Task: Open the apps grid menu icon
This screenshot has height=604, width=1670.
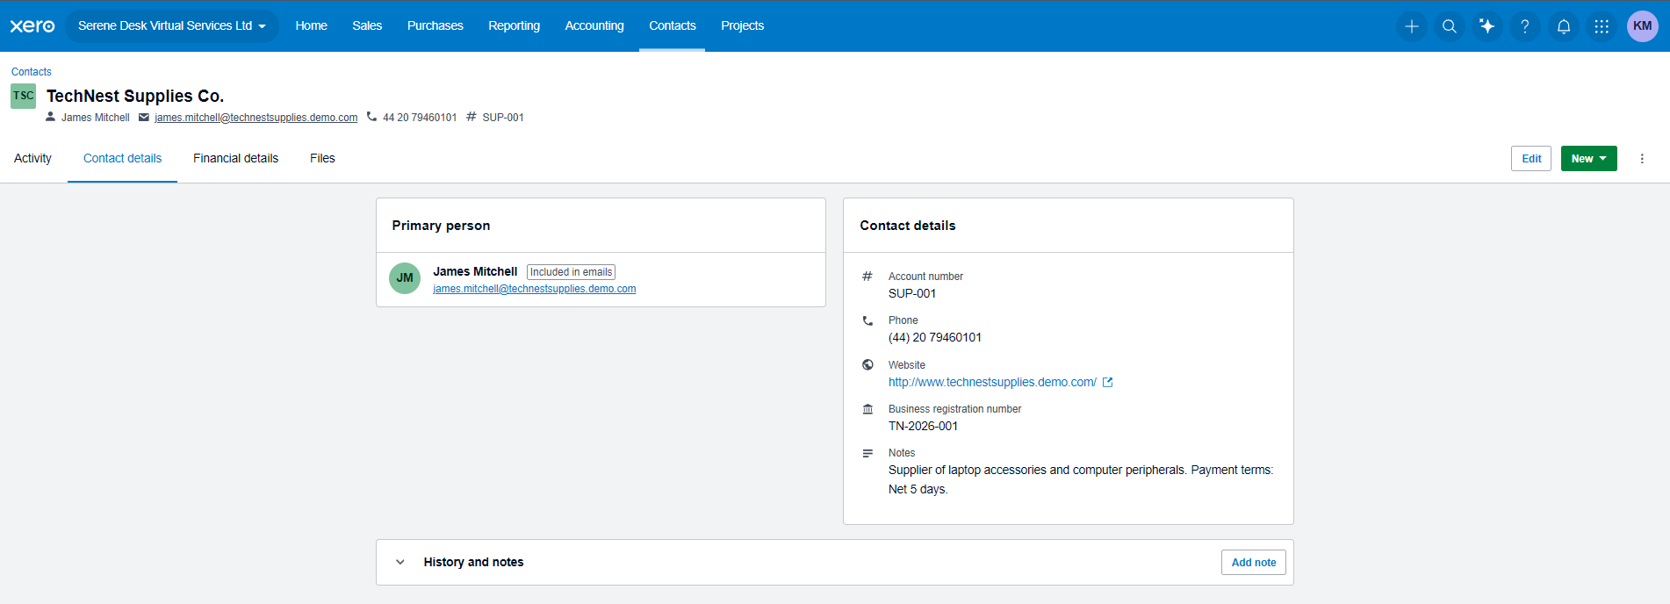Action: pyautogui.click(x=1602, y=26)
